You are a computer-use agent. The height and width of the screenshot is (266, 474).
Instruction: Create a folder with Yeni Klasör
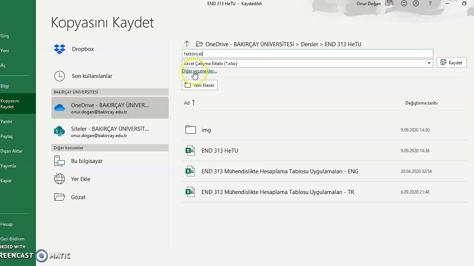coord(200,85)
